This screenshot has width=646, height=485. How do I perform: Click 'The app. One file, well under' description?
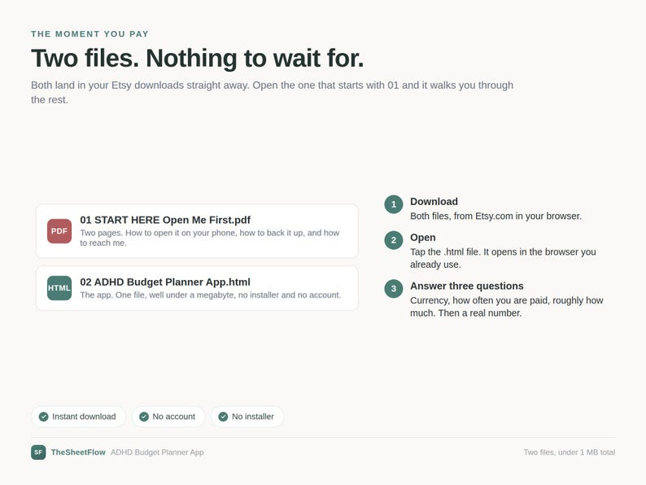point(210,295)
